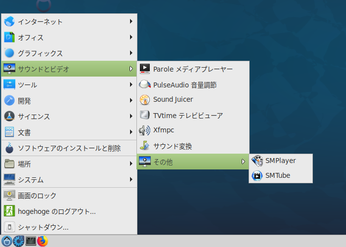Click the サウンドとビデオ monitor icon

[x=9, y=69]
